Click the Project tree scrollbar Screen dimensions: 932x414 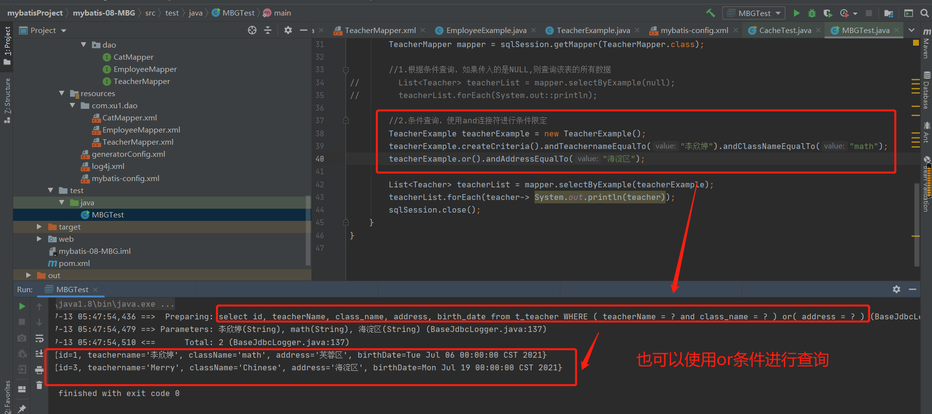(x=308, y=231)
